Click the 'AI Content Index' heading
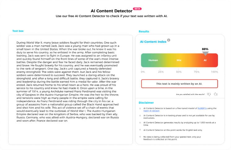The width and height of the screenshot is (231, 150). tap(153, 42)
